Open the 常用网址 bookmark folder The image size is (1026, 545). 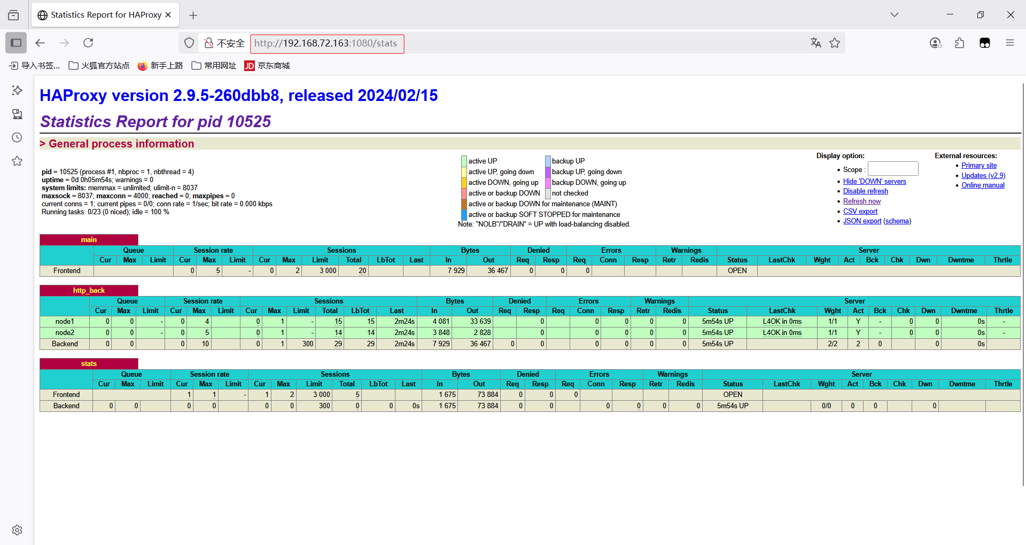pyautogui.click(x=214, y=66)
